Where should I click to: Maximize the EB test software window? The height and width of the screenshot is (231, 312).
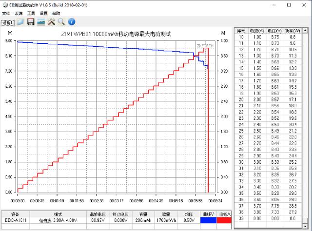pyautogui.click(x=289, y=5)
